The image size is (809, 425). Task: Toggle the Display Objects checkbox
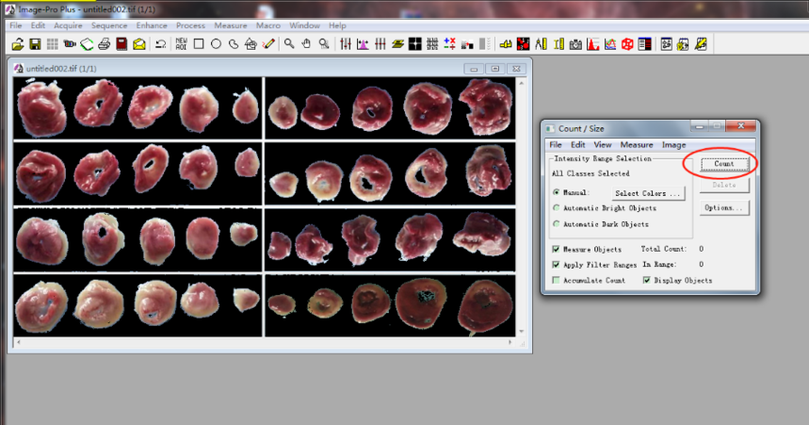[x=647, y=280]
